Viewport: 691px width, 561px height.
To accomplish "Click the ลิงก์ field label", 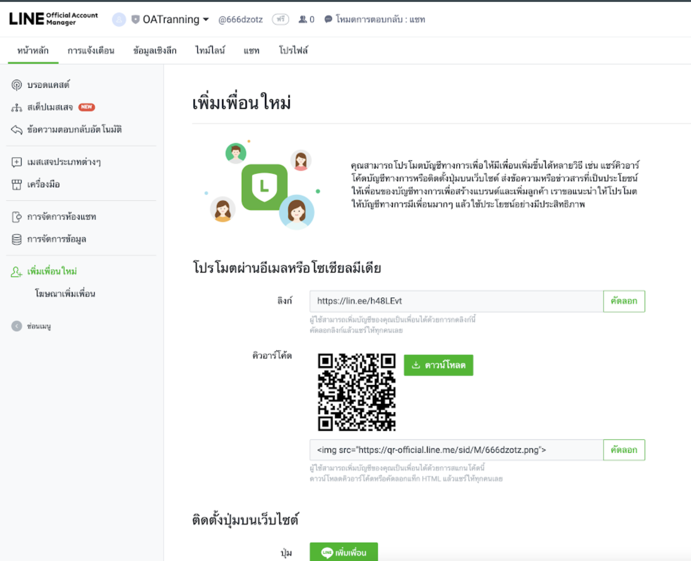I will [x=285, y=301].
